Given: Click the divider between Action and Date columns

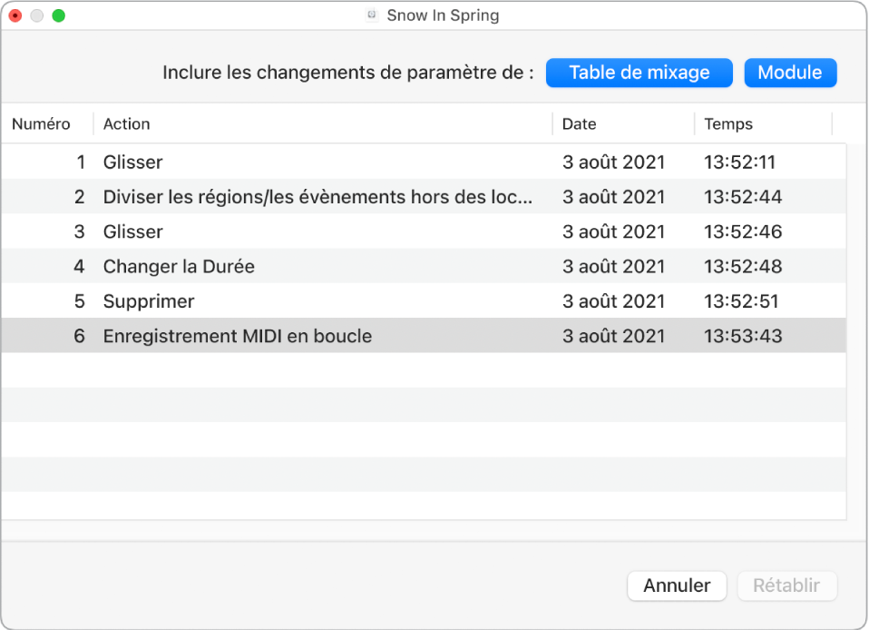Looking at the screenshot, I should (x=553, y=123).
